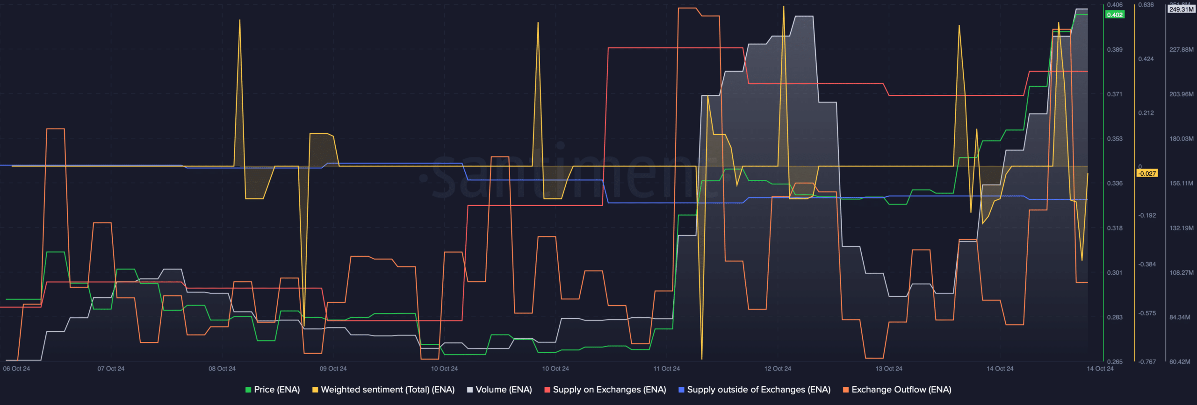Viewport: 1197px width, 405px height.
Task: Click the 249.31M volume value badge
Action: pos(1181,9)
